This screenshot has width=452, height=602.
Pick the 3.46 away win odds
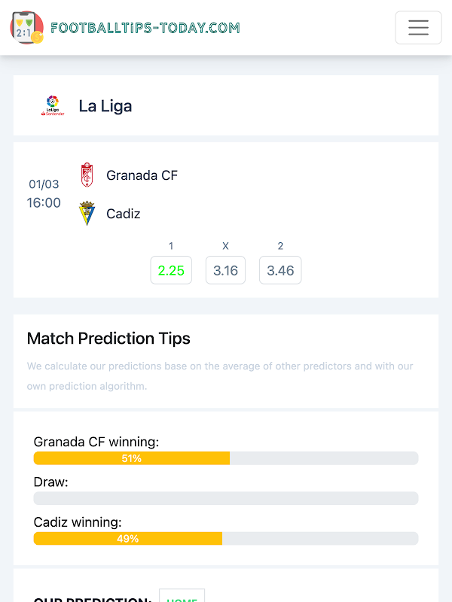[280, 270]
